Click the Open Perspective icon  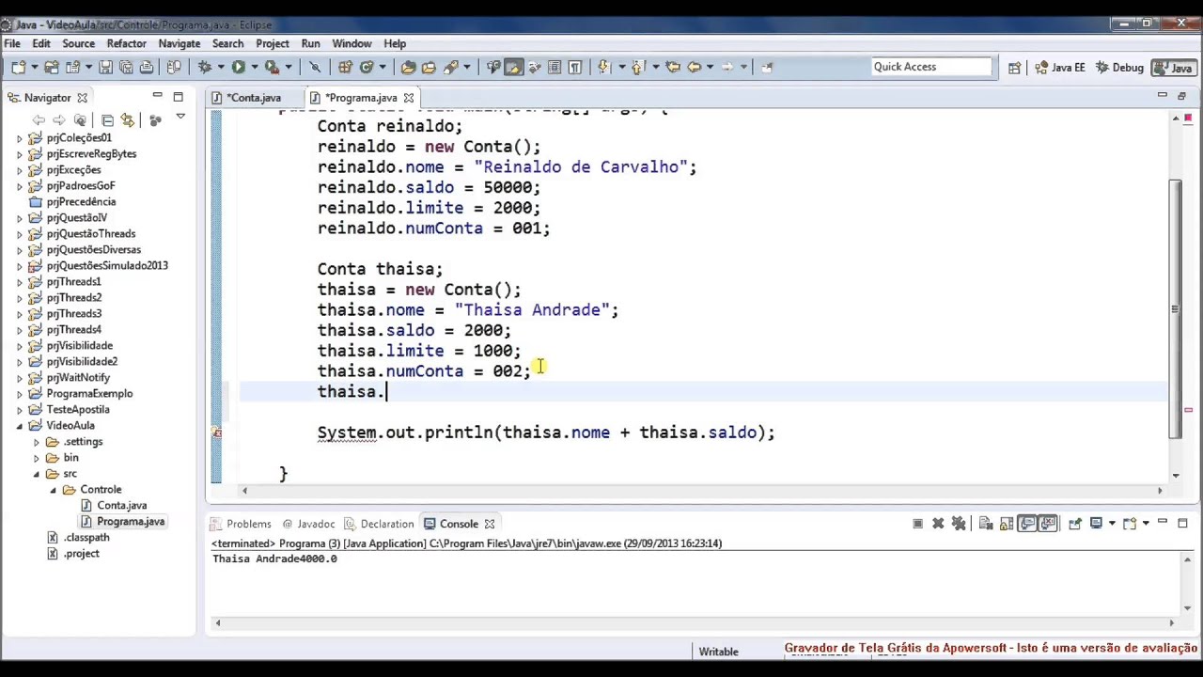click(1014, 67)
